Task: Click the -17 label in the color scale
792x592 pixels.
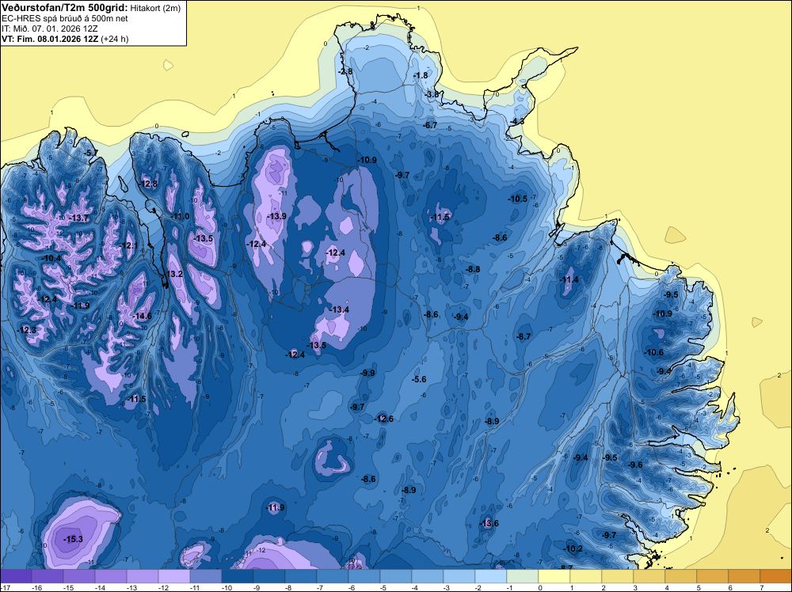Action: pos(5,587)
